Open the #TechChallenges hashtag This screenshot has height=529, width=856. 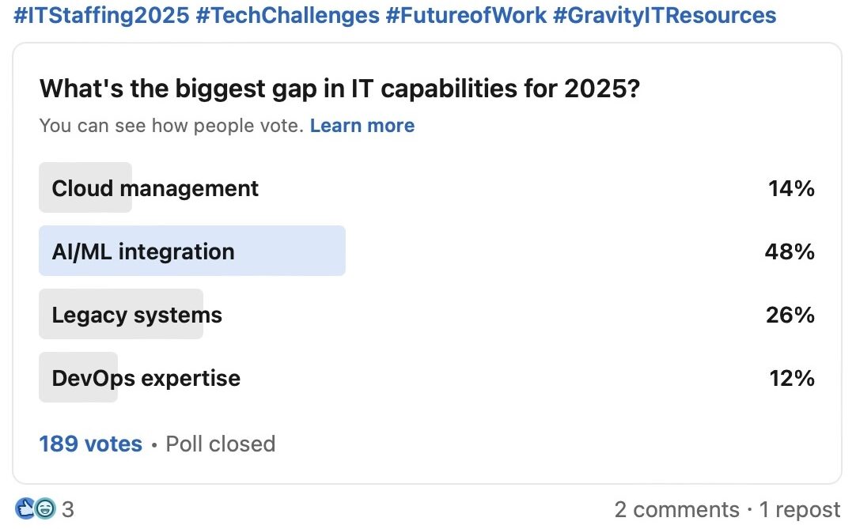[287, 15]
